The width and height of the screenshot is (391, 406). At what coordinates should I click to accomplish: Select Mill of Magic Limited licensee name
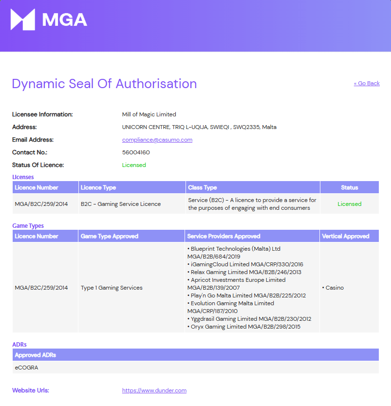tap(149, 114)
